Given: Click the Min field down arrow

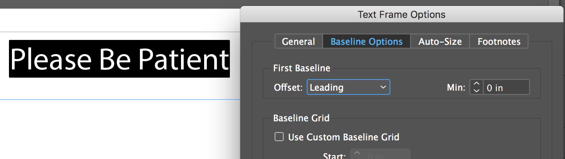Looking at the screenshot, I should pyautogui.click(x=476, y=90).
